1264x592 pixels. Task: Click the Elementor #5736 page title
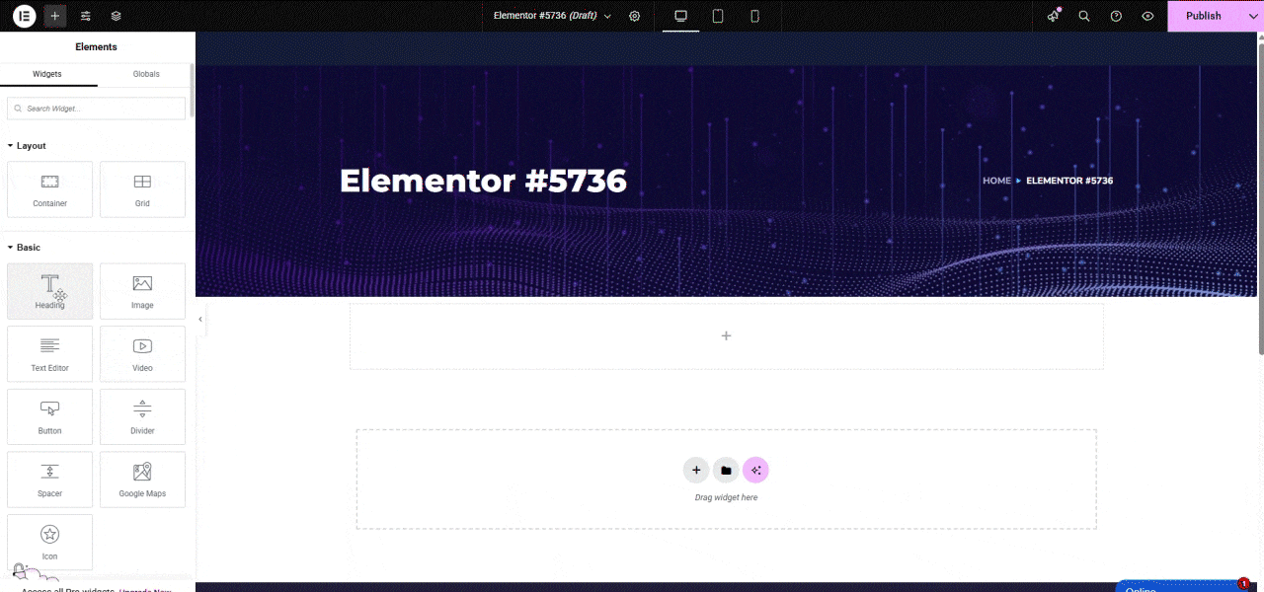pyautogui.click(x=483, y=181)
